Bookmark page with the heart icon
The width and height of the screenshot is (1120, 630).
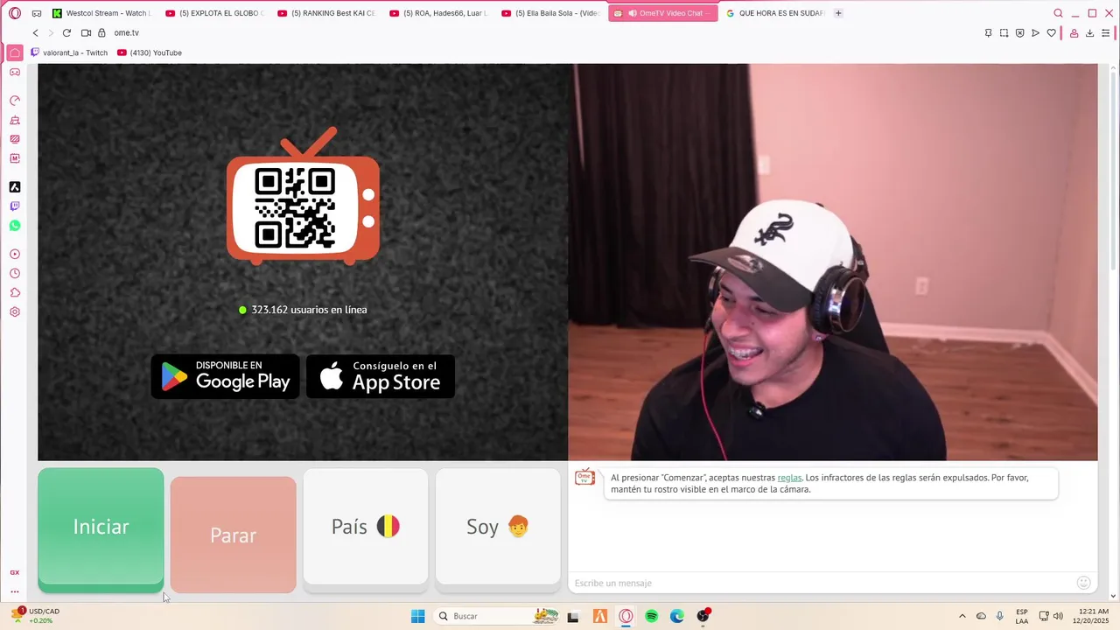pyautogui.click(x=1052, y=33)
